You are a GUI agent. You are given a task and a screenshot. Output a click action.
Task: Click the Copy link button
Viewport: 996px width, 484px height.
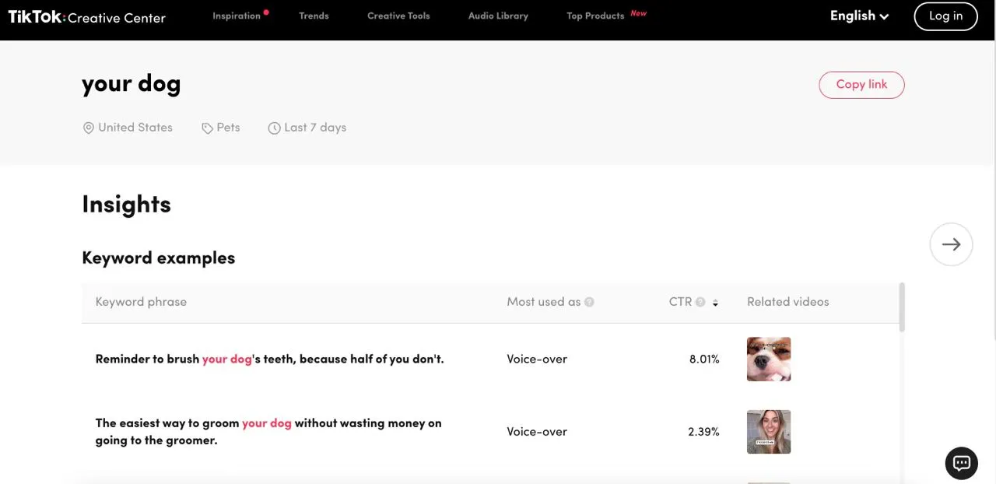[861, 85]
